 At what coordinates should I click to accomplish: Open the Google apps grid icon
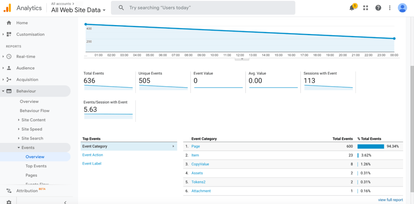[x=365, y=8]
